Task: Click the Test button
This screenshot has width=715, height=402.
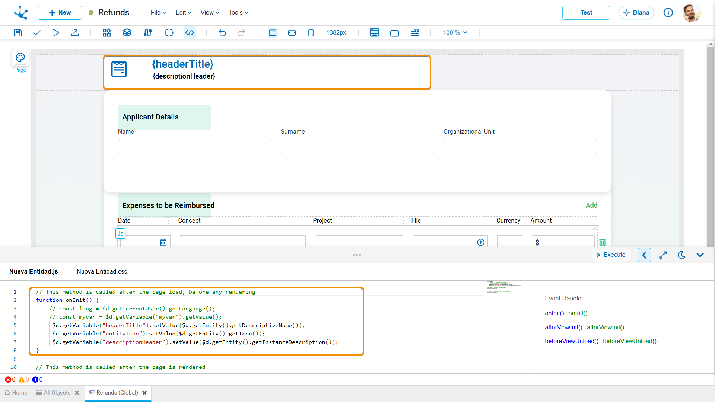Action: [x=586, y=13]
